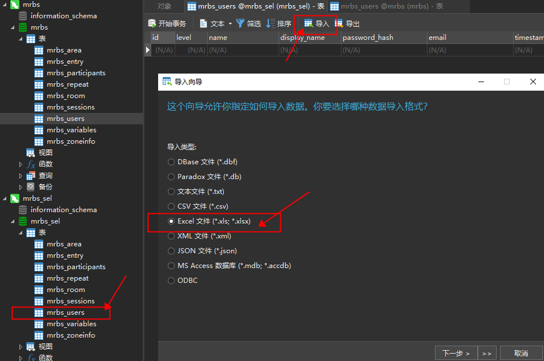Screen dimensions: 544x361
Task: Click the Sort (排序) toolbar icon
Action: [271, 23]
